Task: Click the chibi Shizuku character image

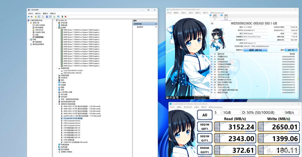Action: click(218, 40)
